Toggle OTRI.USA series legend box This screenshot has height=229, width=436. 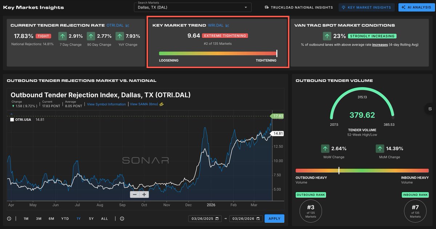[12, 120]
